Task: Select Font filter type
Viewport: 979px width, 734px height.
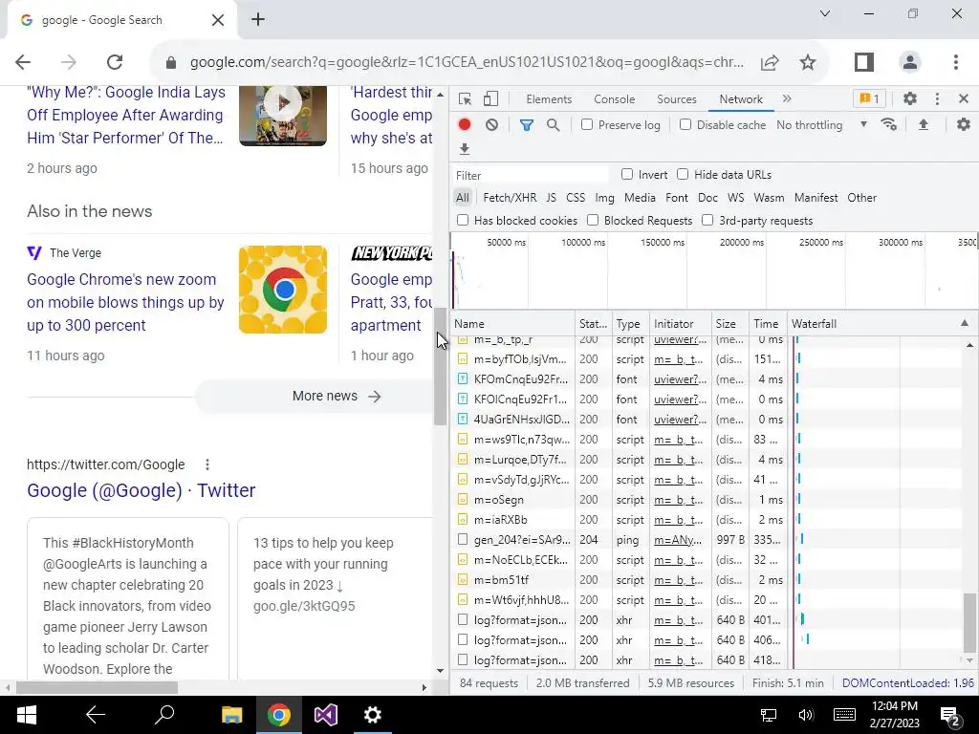Action: click(x=676, y=198)
